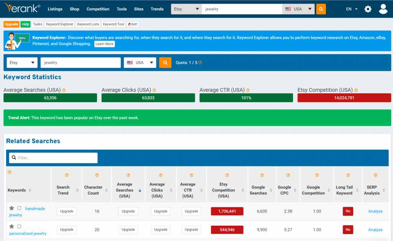Open the Keyword Tool tab
This screenshot has height=241, width=393.
pos(113,24)
